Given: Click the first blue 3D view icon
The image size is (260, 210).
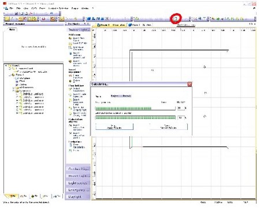Looking at the screenshot, I should tap(89, 18).
